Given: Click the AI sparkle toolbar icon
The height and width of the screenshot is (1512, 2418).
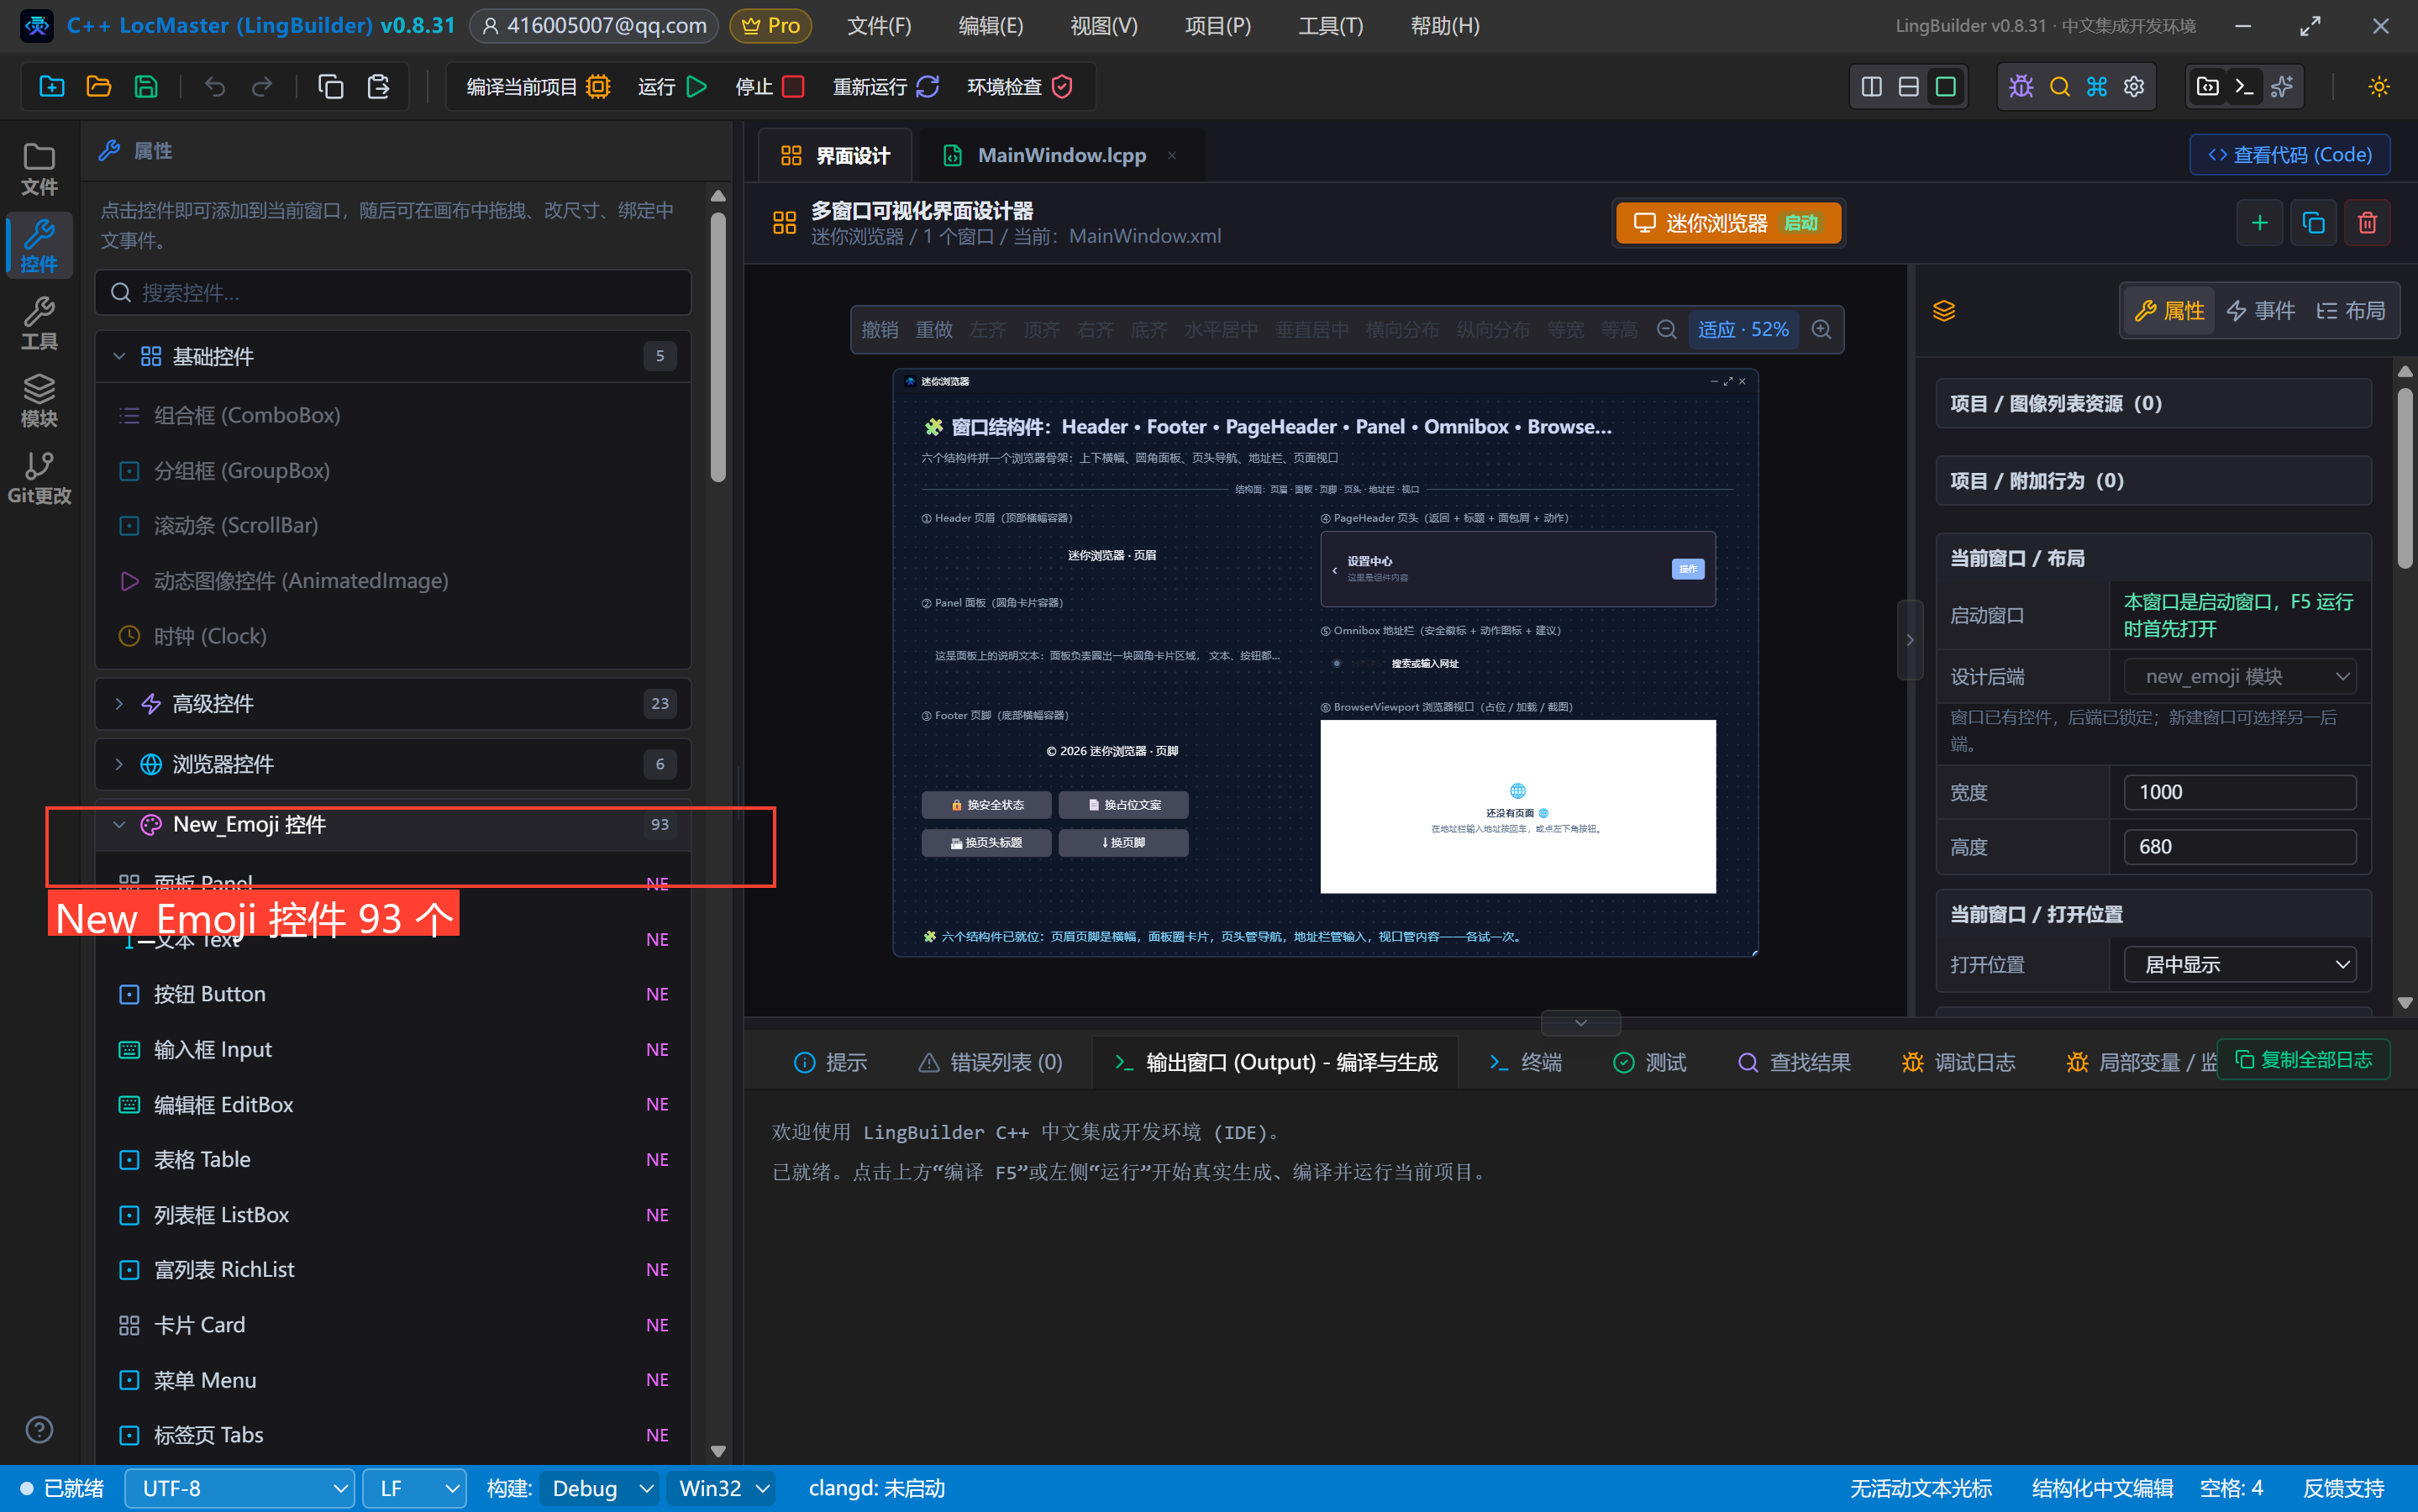Looking at the screenshot, I should (x=2282, y=87).
